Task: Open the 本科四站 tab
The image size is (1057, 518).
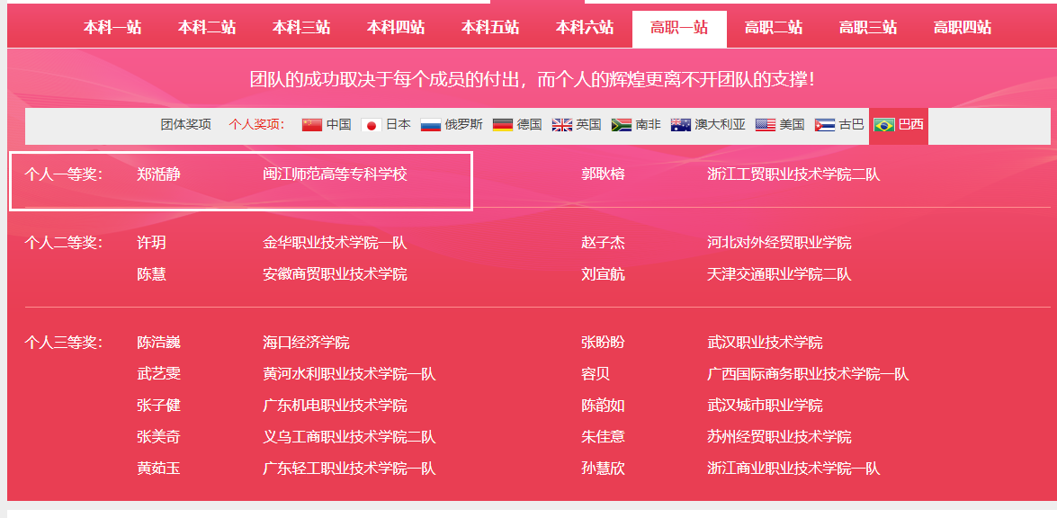Action: click(x=396, y=28)
